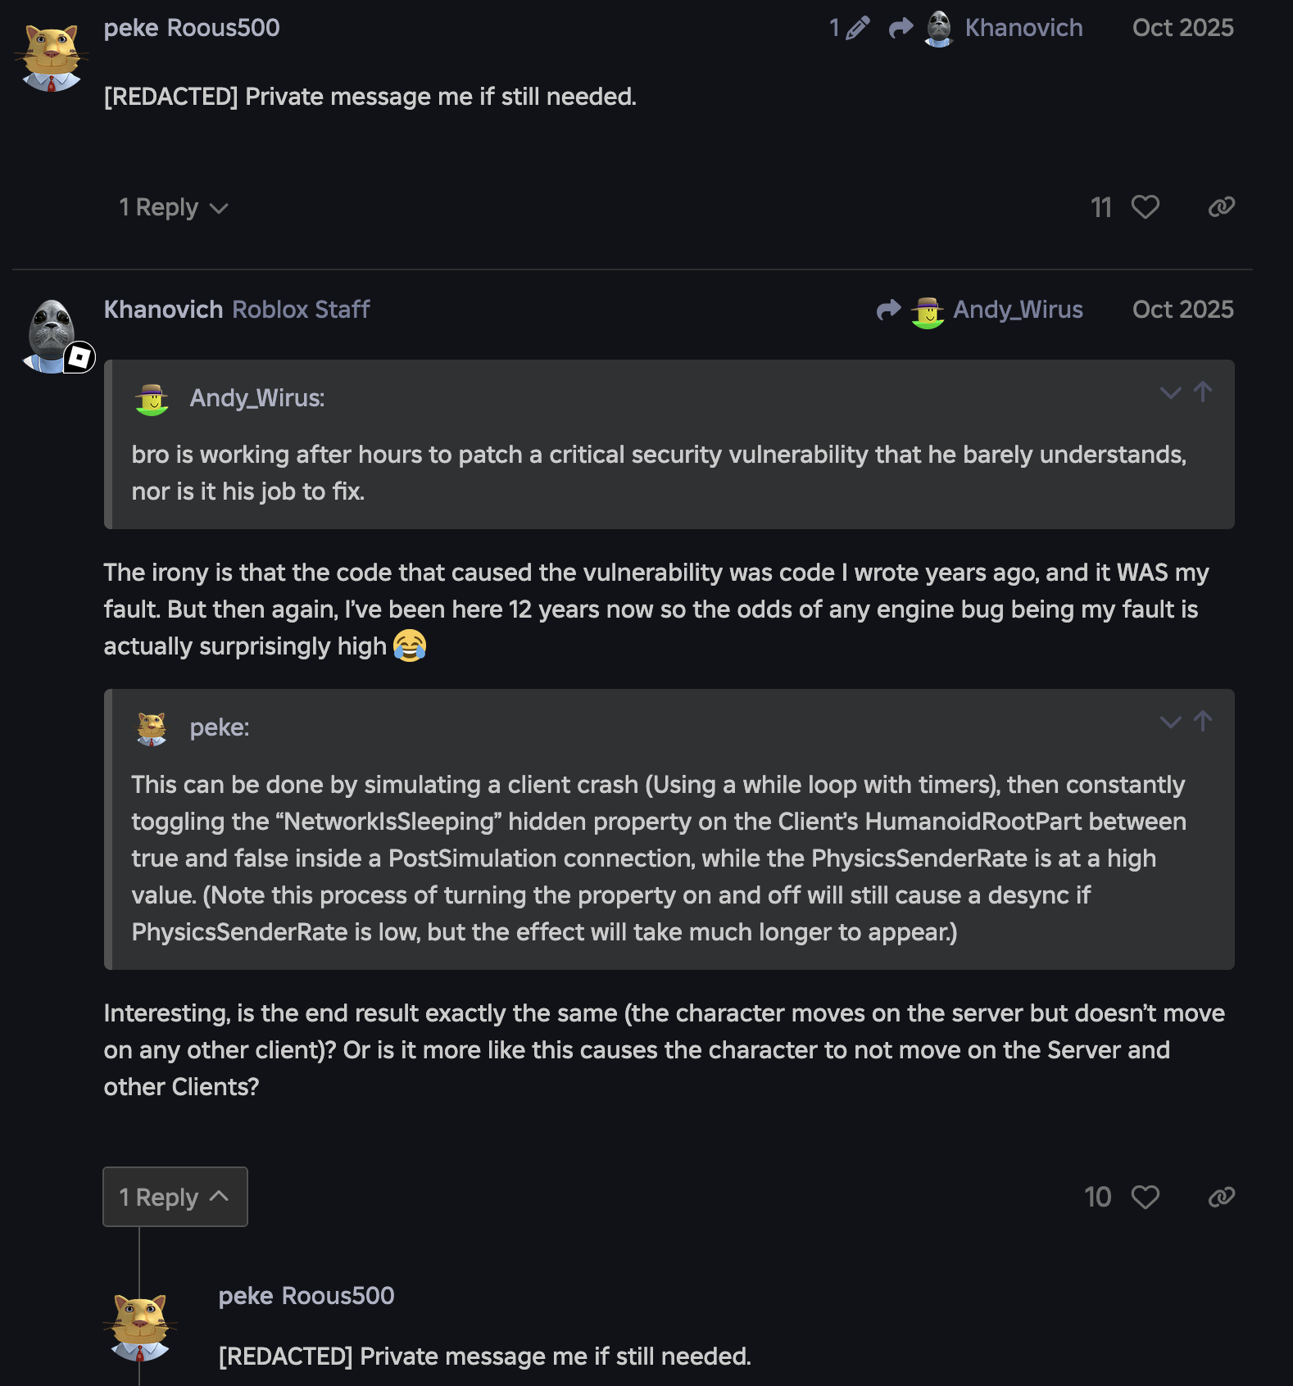The image size is (1293, 1386).
Task: Copy link to peke's top post
Action: coord(1221,207)
